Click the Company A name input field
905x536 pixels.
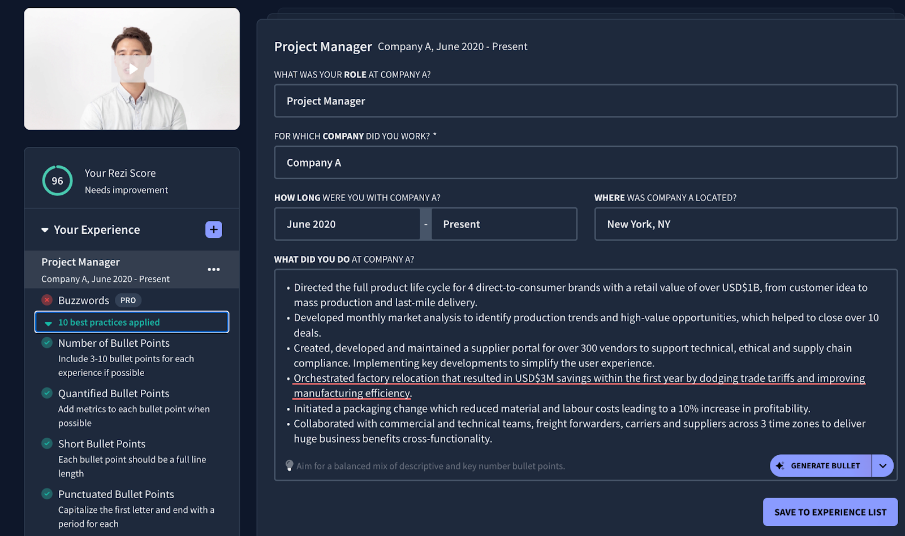coord(585,162)
